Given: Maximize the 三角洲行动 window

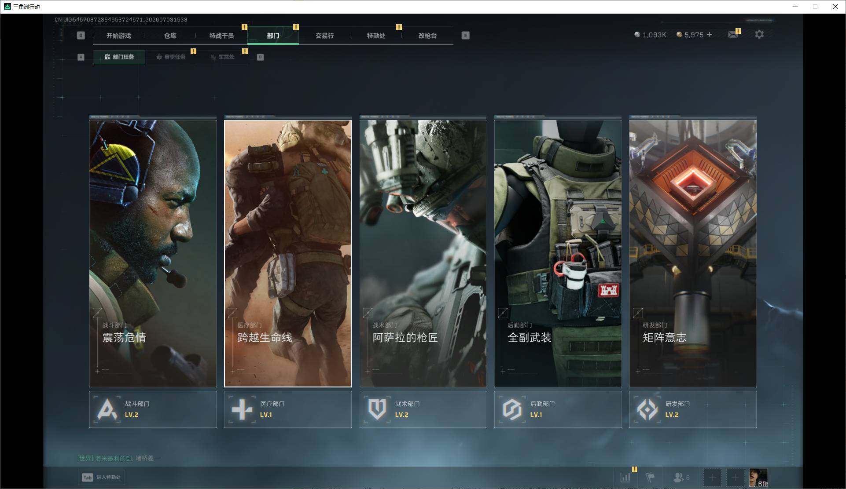Looking at the screenshot, I should (815, 7).
